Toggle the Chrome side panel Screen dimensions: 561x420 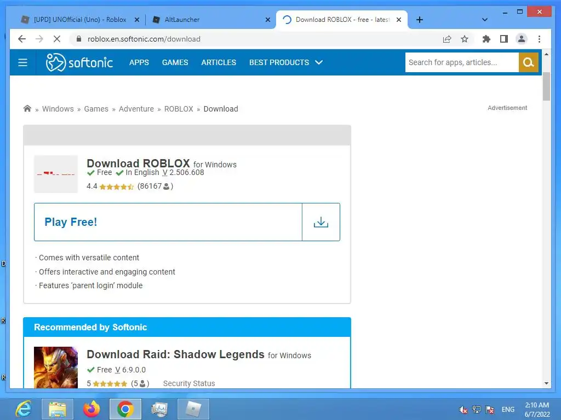point(504,39)
